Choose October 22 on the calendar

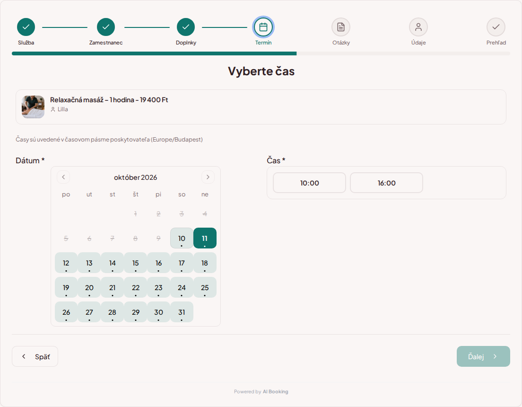pos(136,287)
